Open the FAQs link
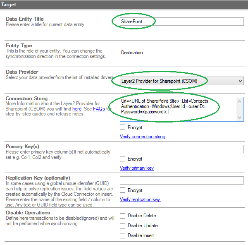The image size is (248, 245). click(99, 109)
